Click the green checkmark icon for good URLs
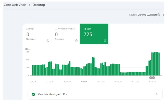The width and height of the screenshot is (167, 102). click(34, 94)
